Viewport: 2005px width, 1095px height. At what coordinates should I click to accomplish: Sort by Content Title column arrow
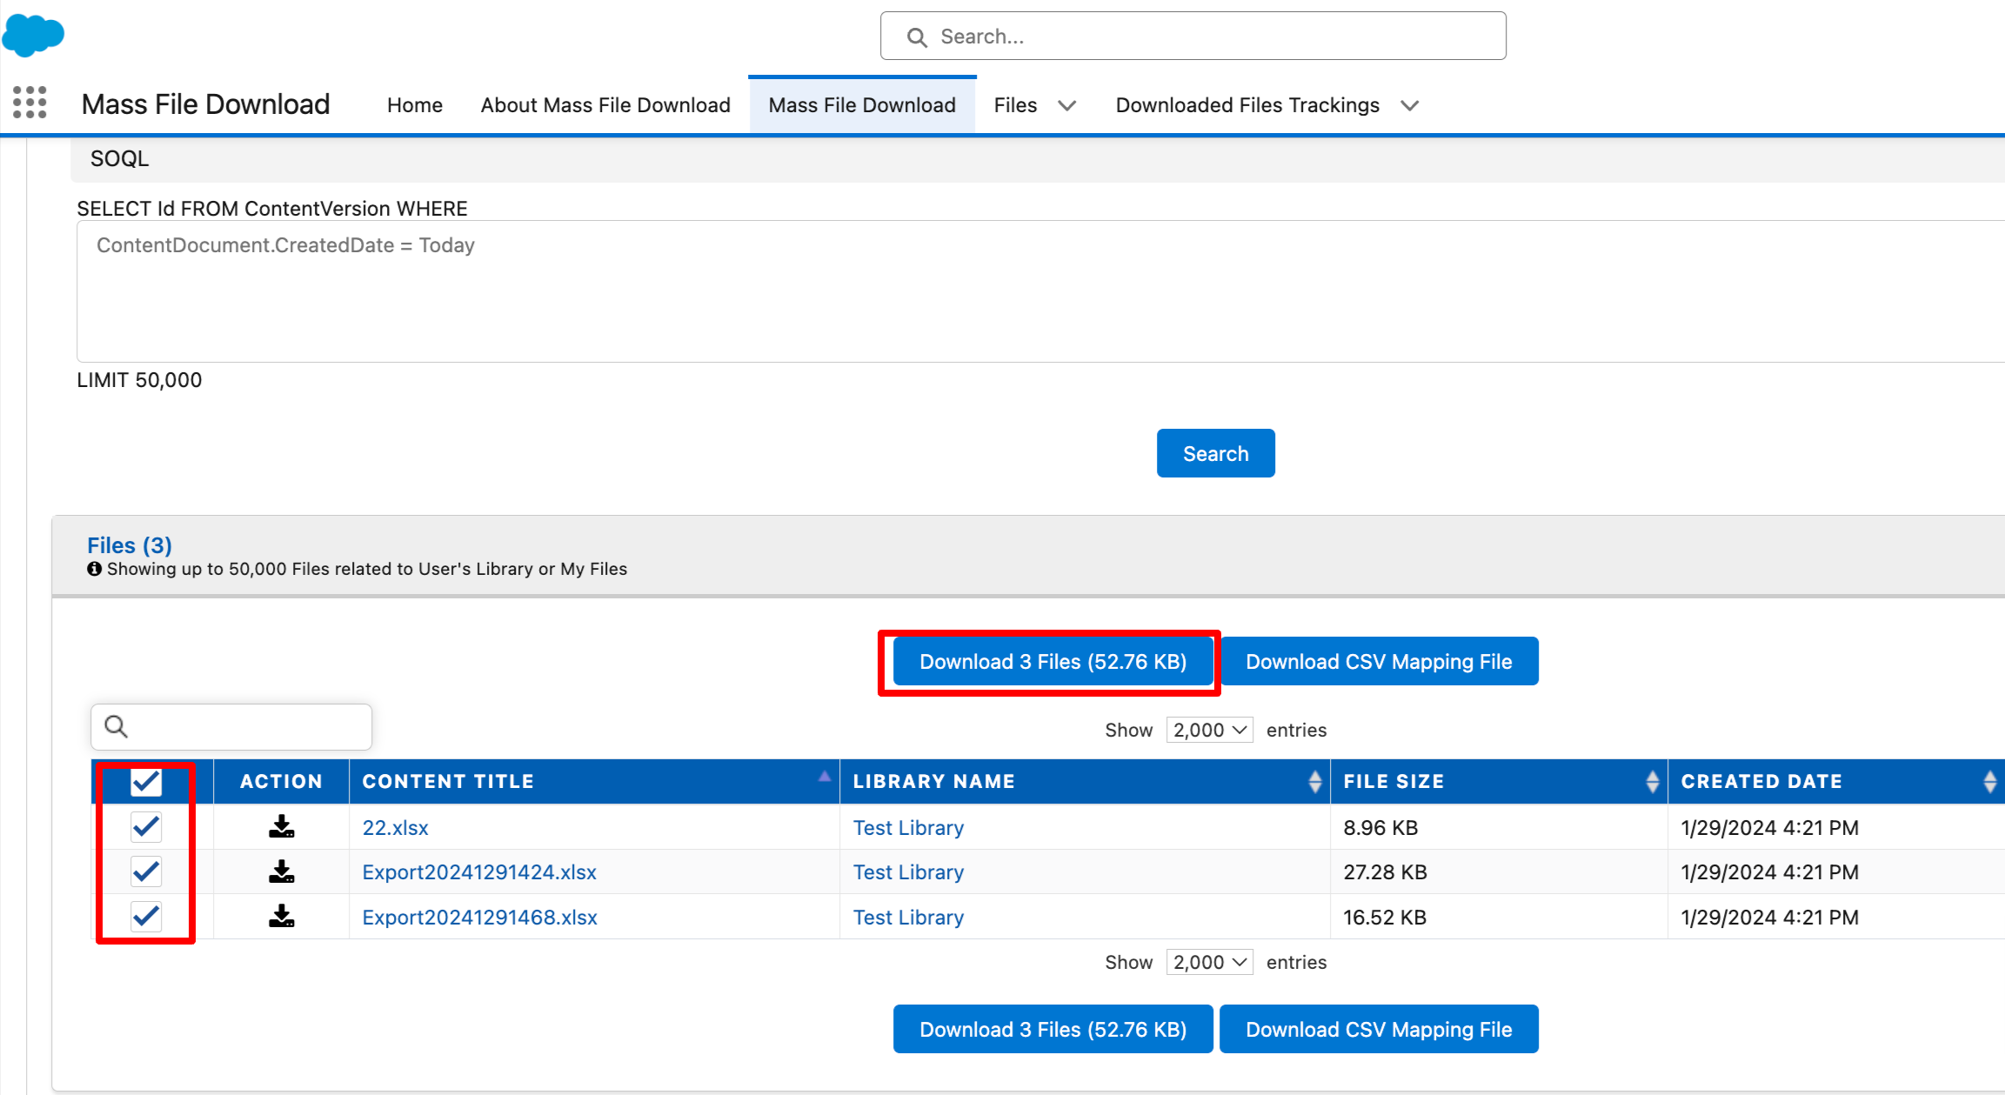click(824, 778)
